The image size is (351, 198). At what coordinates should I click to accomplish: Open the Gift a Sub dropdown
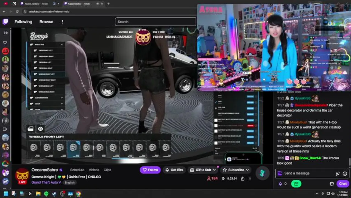click(x=203, y=170)
